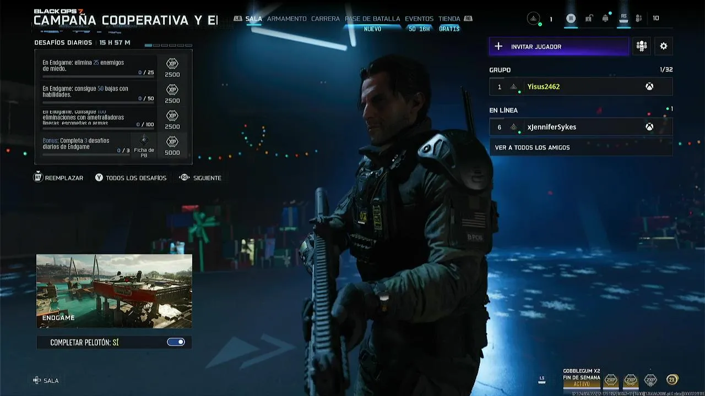
Task: Click first gold 2XP token next to Activo
Action: [611, 380]
